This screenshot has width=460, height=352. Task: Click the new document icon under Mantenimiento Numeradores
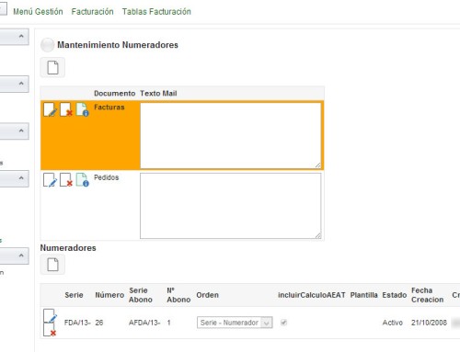click(52, 67)
